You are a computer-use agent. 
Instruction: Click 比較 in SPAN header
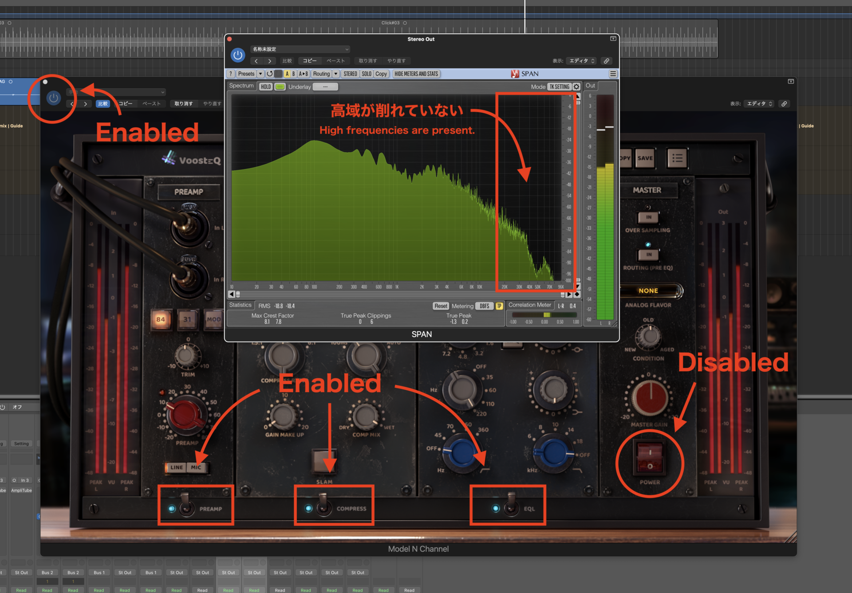click(287, 61)
